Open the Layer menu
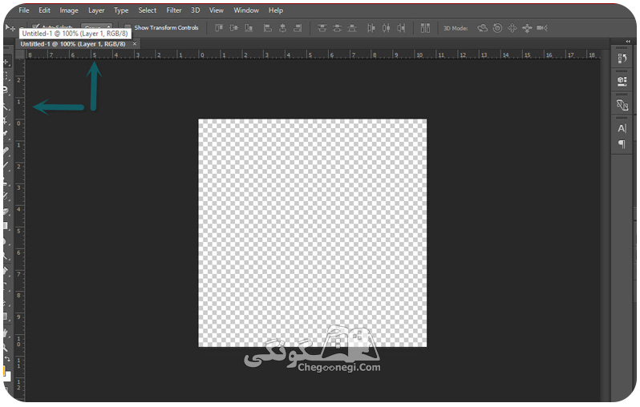The height and width of the screenshot is (407, 640). pyautogui.click(x=96, y=10)
